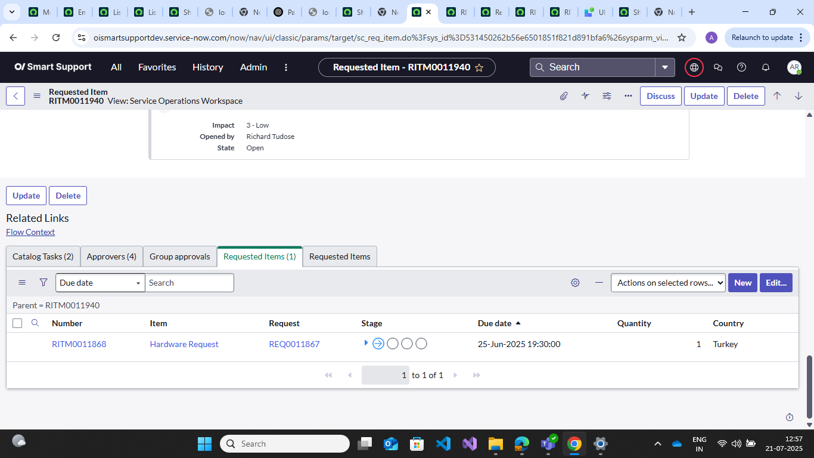Expand the stage details triangle for RITM0011868

pyautogui.click(x=366, y=343)
